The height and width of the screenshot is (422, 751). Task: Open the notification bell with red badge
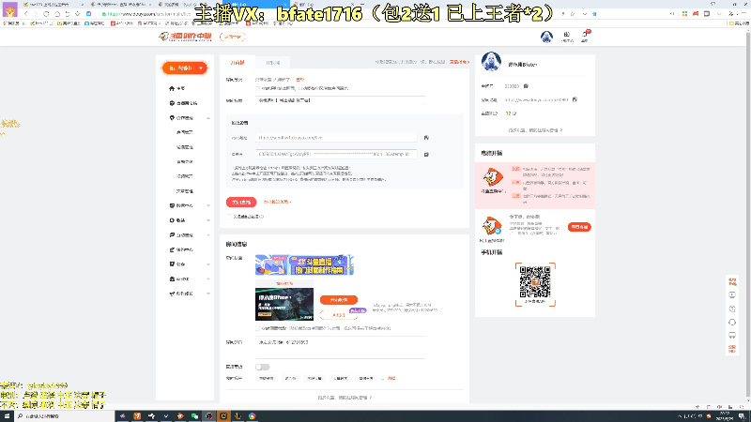pyautogui.click(x=585, y=36)
